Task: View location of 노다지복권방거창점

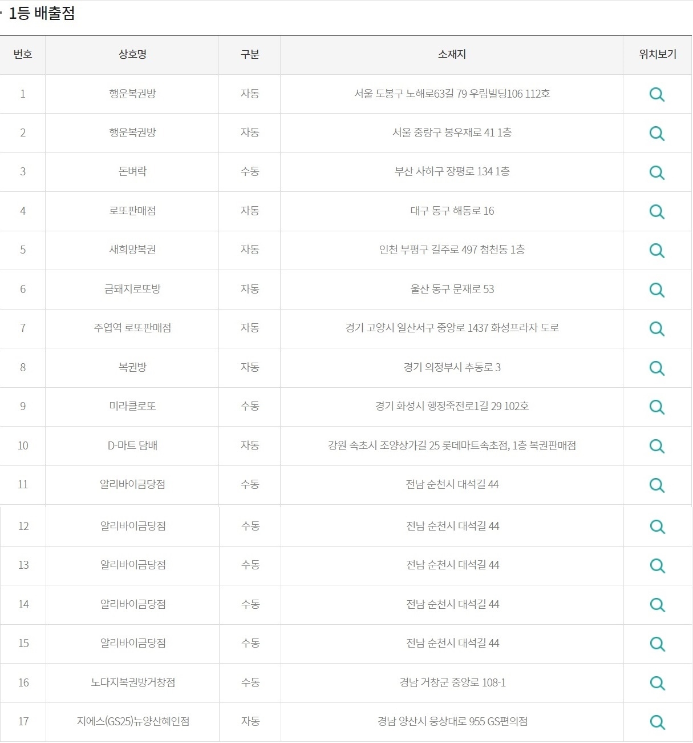Action: [658, 683]
